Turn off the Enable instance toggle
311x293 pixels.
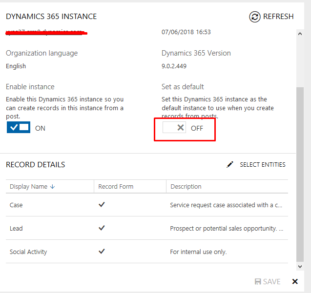point(19,127)
